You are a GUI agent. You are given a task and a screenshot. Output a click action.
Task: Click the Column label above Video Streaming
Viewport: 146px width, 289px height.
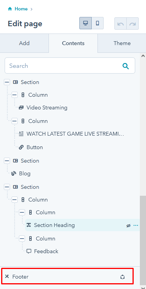pos(38,95)
